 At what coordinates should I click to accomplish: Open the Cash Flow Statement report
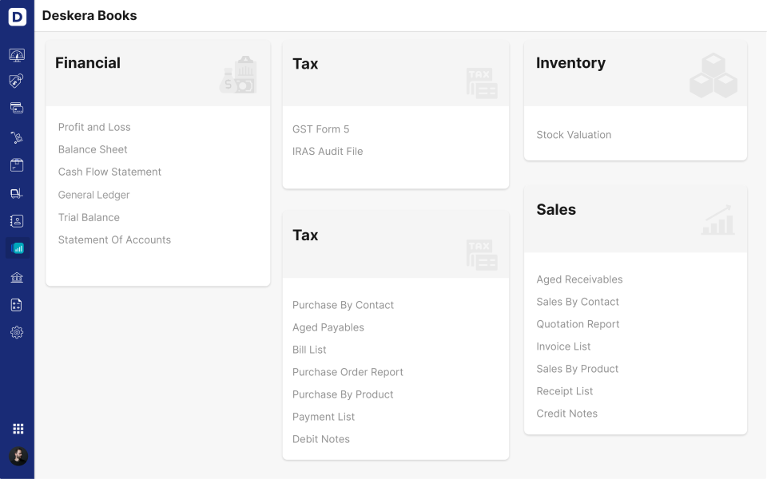(109, 172)
